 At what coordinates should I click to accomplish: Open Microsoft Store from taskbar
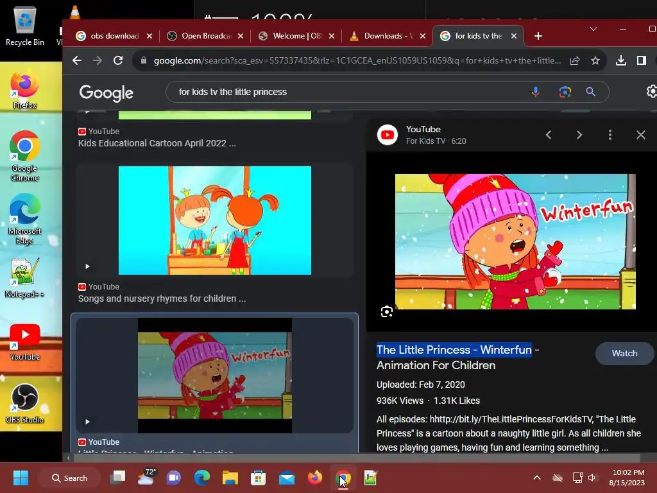pyautogui.click(x=258, y=478)
